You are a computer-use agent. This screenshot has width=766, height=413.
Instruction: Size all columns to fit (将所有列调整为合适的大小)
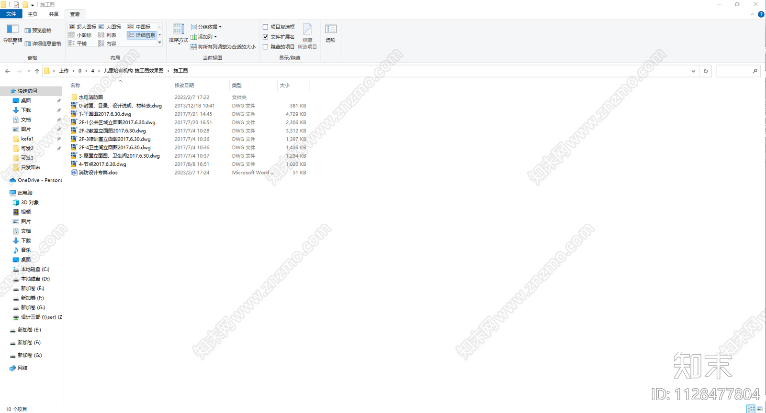223,47
